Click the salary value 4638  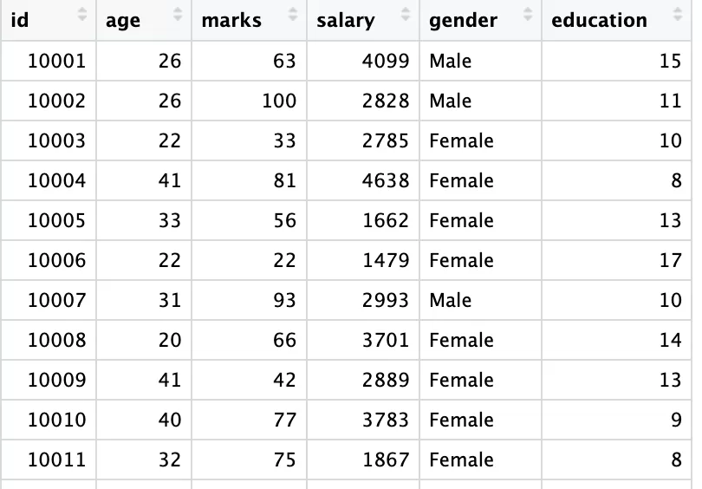tap(386, 180)
